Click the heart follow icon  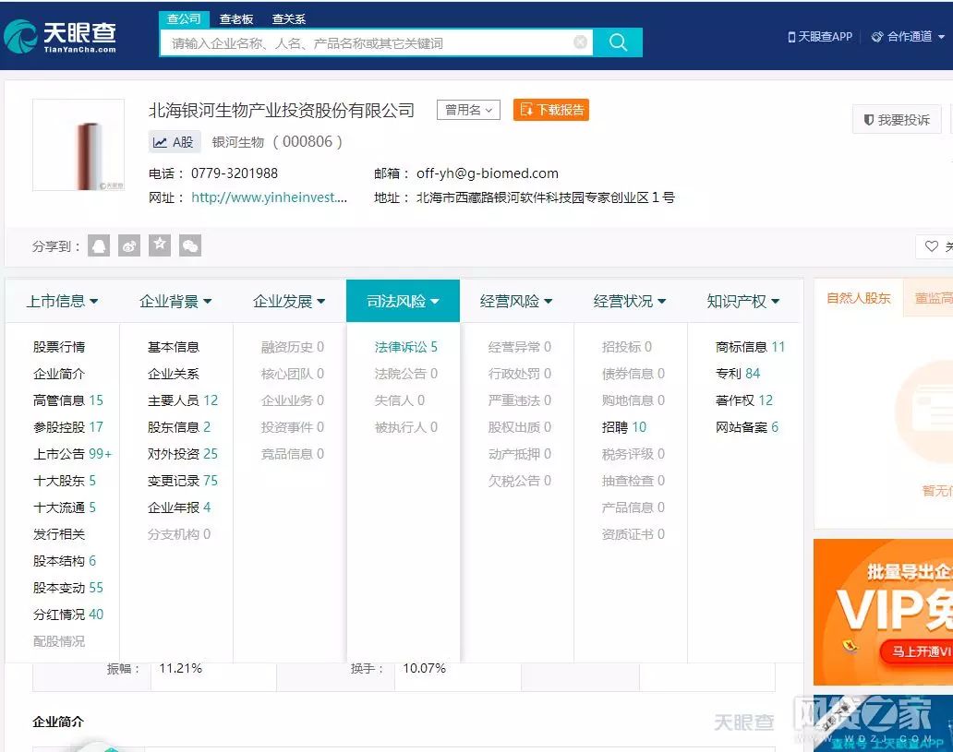(931, 246)
